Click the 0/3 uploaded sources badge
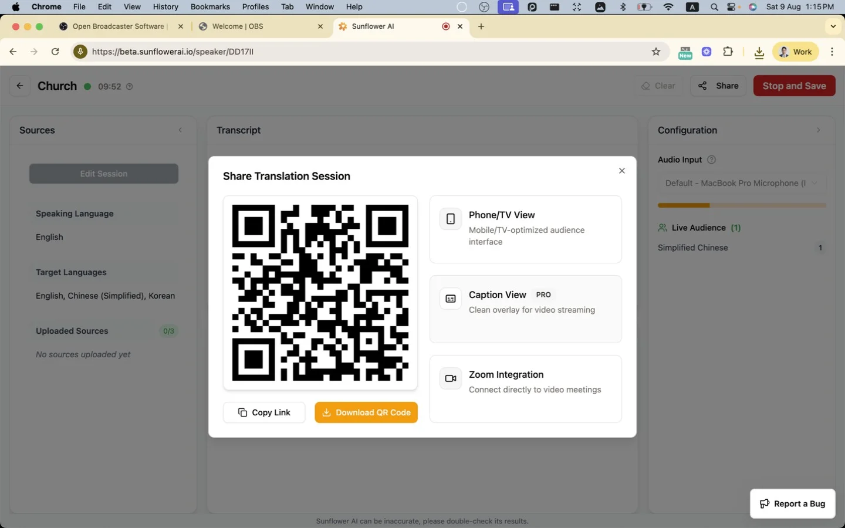Screen dimensions: 845x528 point(168,331)
